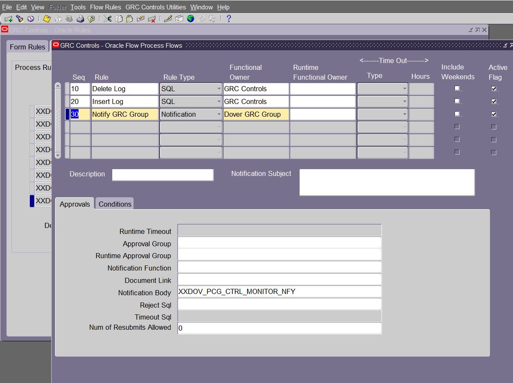The width and height of the screenshot is (513, 383).
Task: Click Runtime Functional Owner field for Delete Log
Action: 323,89
